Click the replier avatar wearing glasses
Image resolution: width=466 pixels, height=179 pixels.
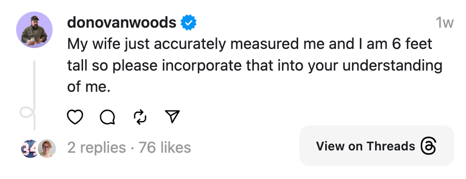coord(47,148)
